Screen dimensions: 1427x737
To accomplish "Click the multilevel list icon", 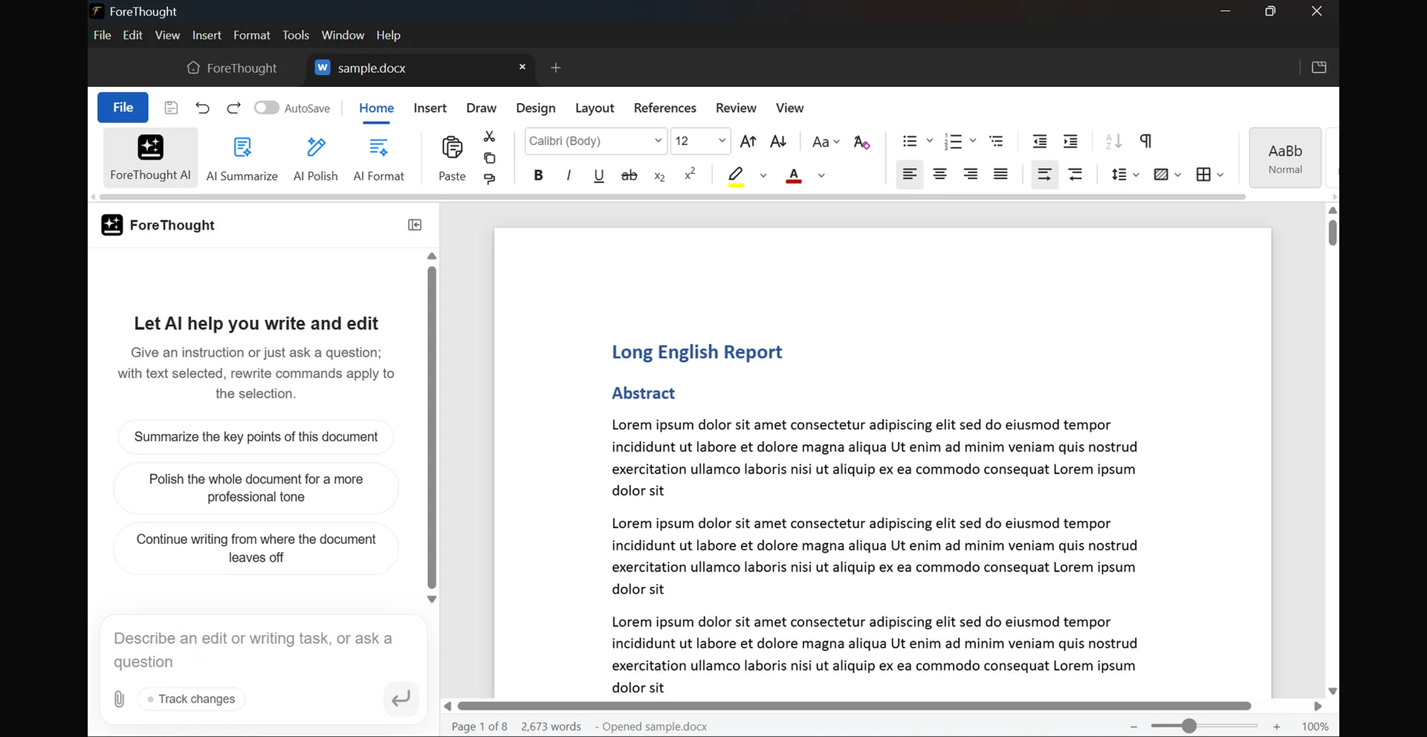I will (996, 141).
